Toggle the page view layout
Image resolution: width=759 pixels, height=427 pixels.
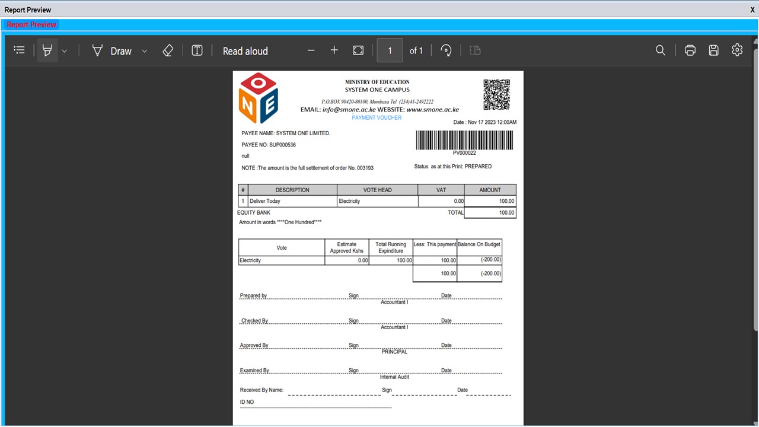coord(475,50)
